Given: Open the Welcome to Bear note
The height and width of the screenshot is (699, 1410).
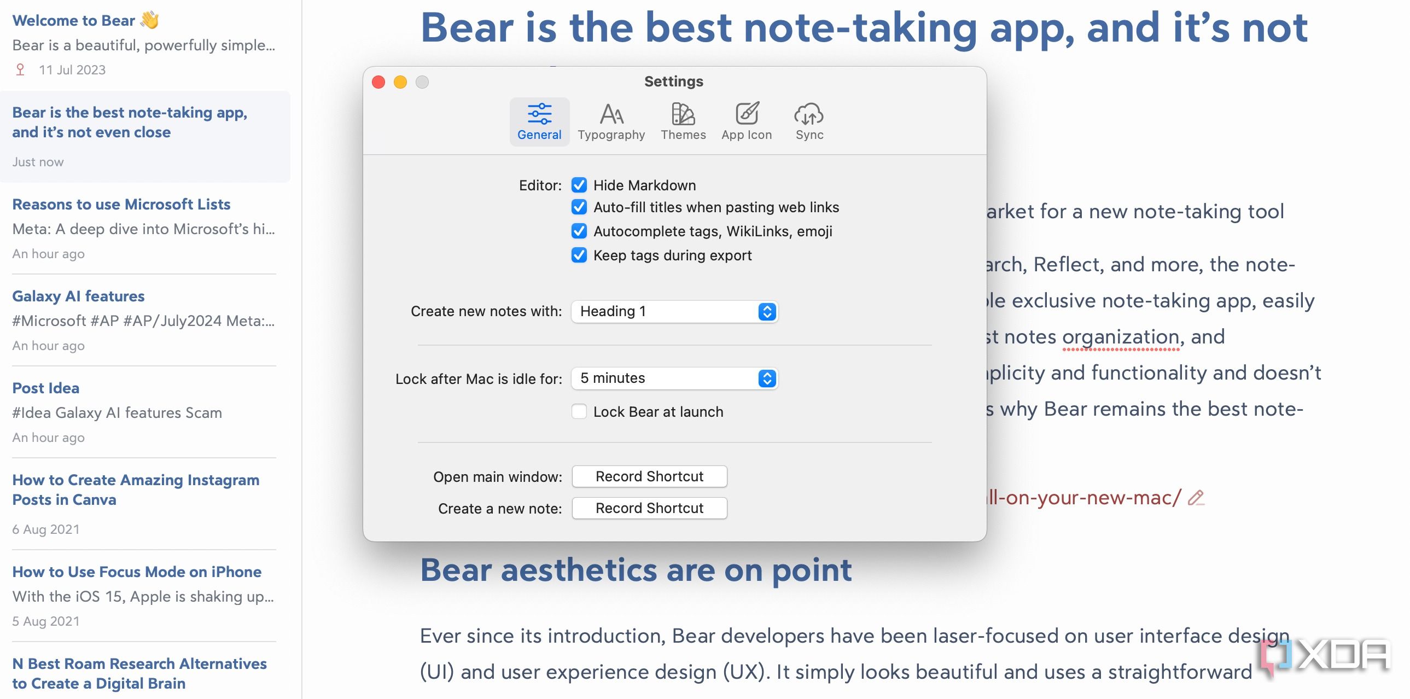Looking at the screenshot, I should tap(144, 45).
